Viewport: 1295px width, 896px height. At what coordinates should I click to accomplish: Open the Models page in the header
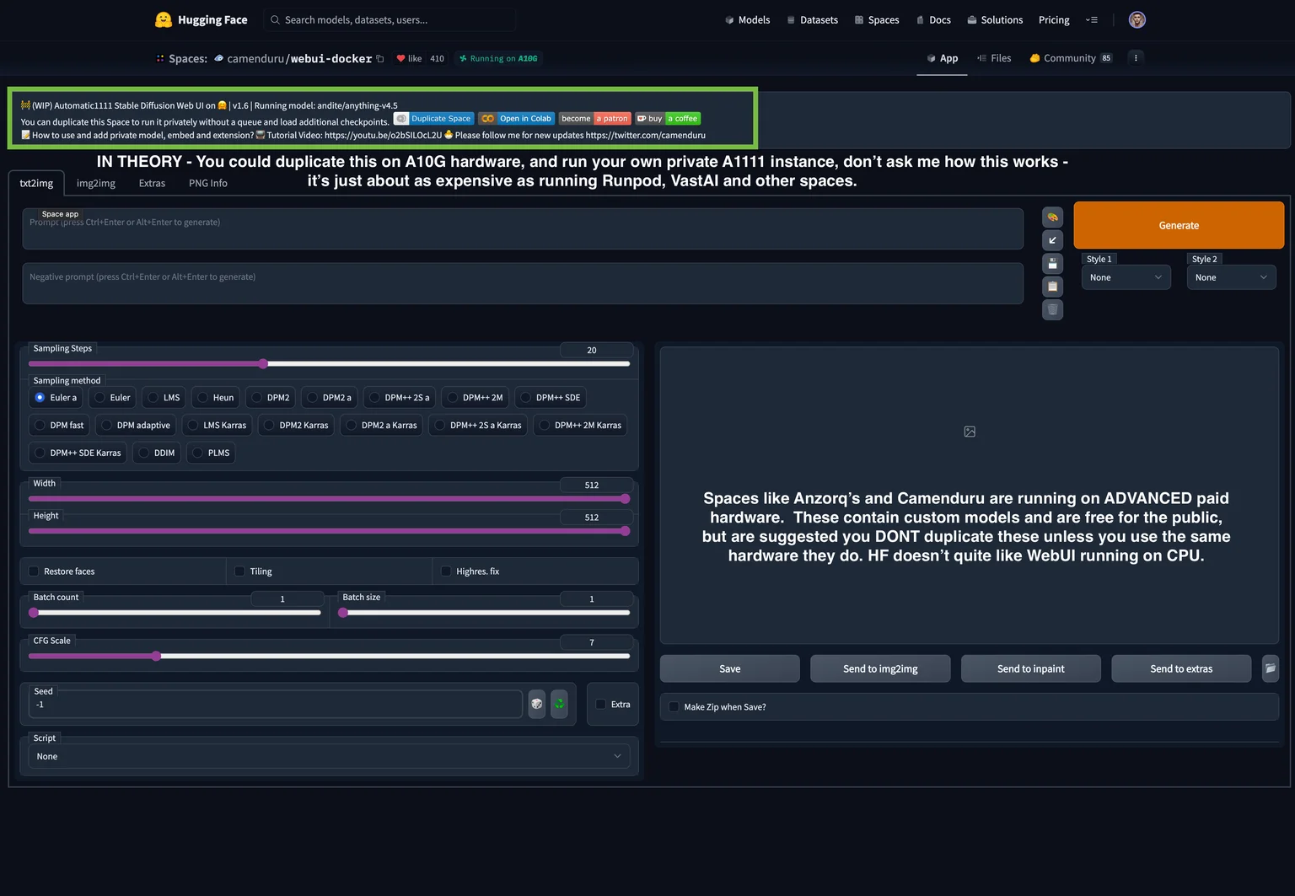[747, 19]
